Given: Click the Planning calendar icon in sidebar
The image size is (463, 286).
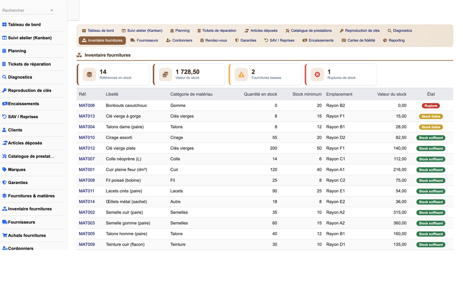Looking at the screenshot, I should (x=4, y=51).
